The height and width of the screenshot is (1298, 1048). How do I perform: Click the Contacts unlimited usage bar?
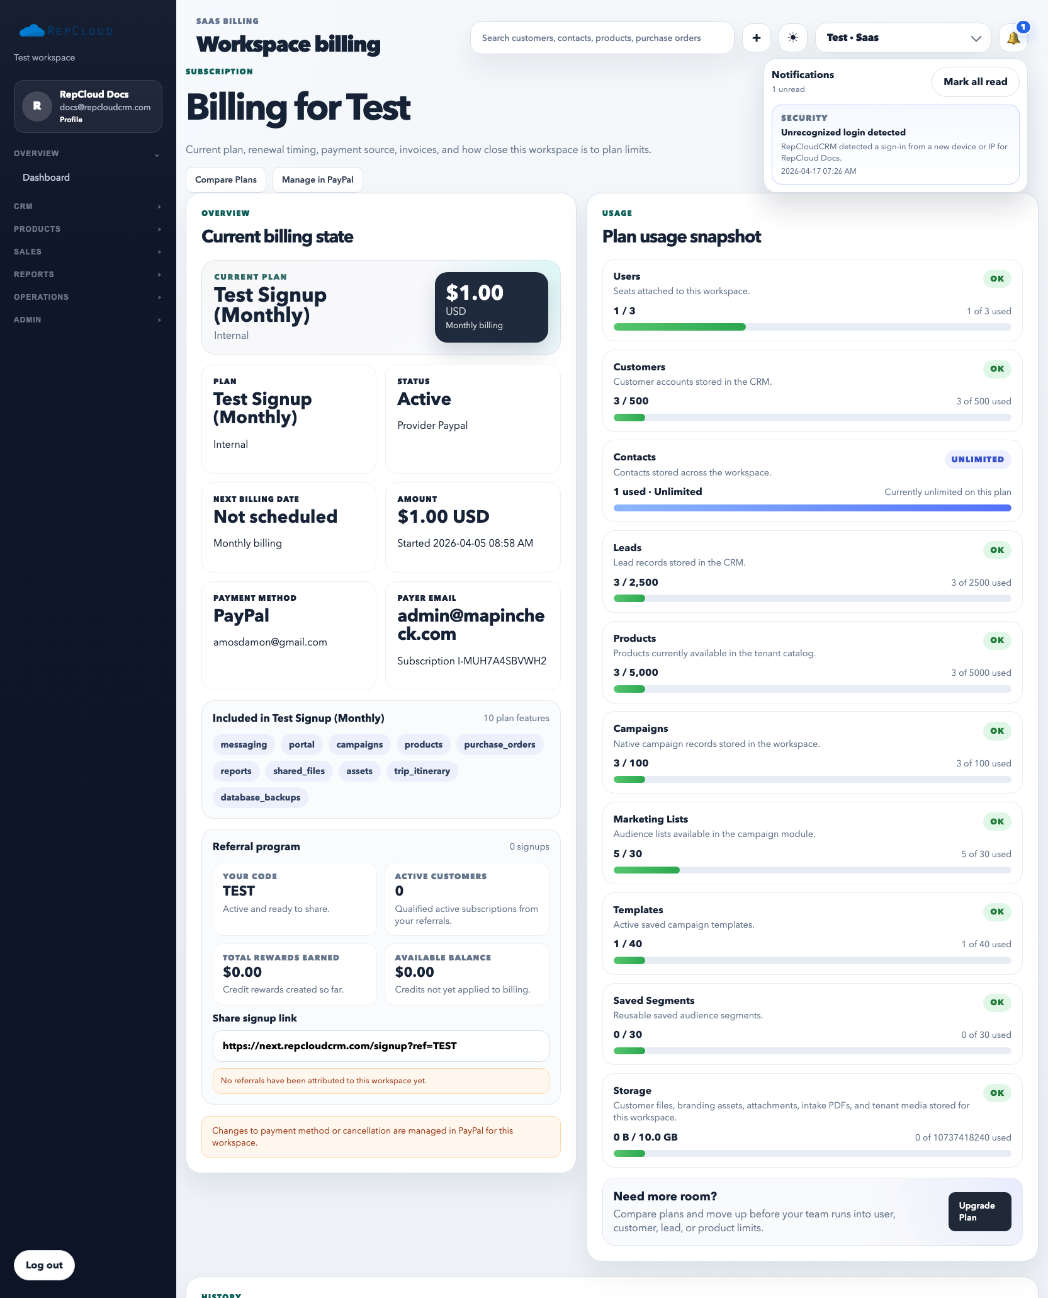click(812, 508)
